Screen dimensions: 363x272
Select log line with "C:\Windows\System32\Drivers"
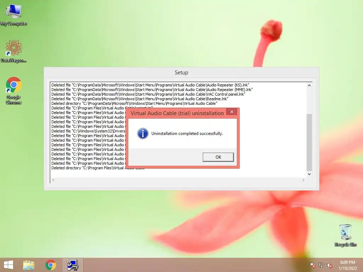coord(88,131)
